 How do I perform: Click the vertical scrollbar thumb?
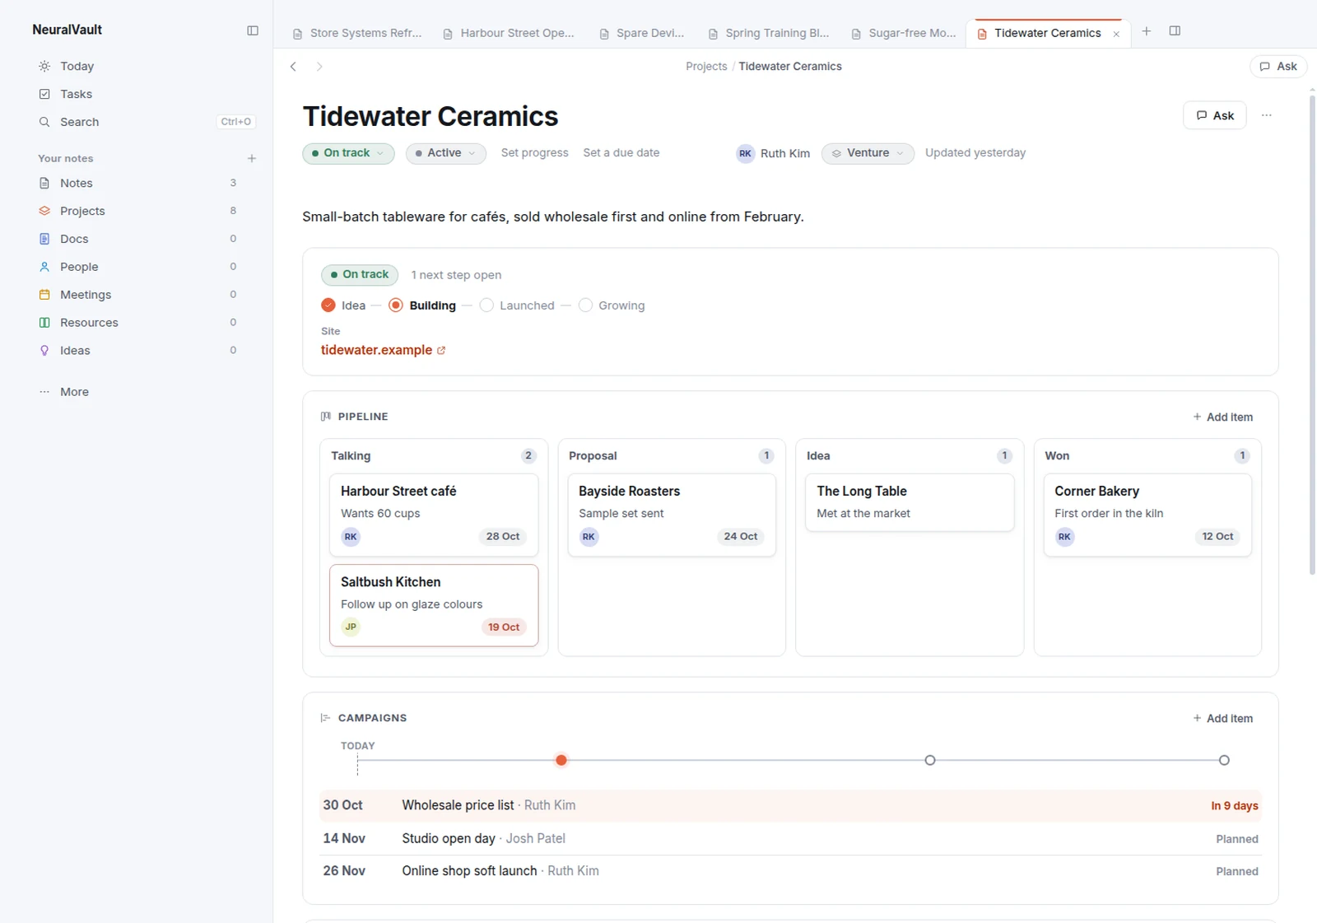(1312, 336)
